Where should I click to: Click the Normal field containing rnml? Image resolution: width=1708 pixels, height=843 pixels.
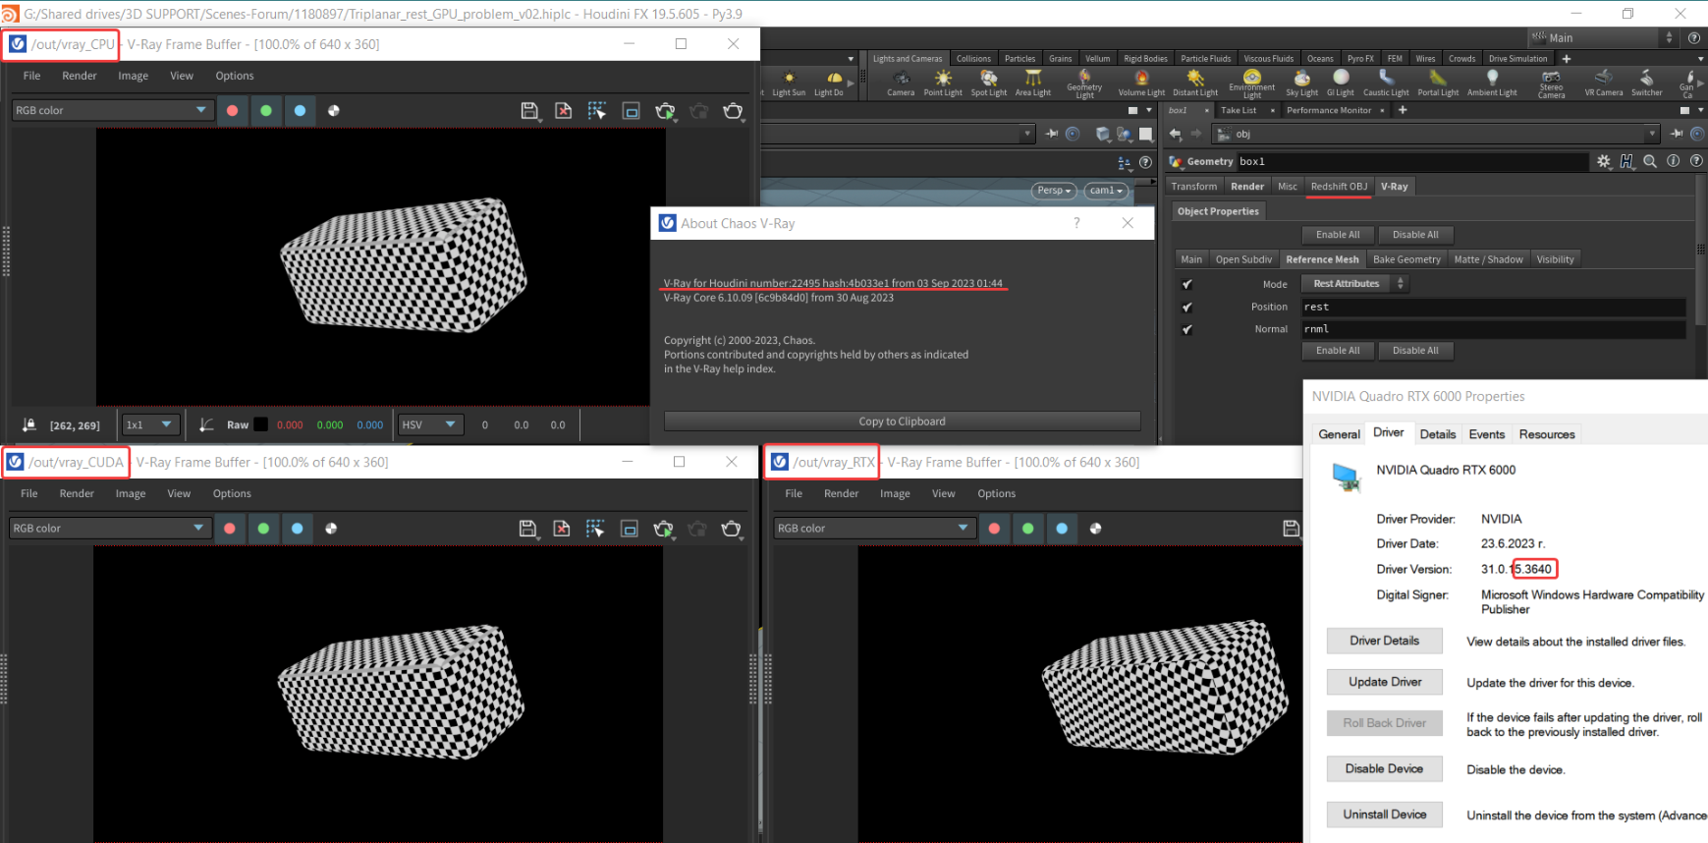1494,329
